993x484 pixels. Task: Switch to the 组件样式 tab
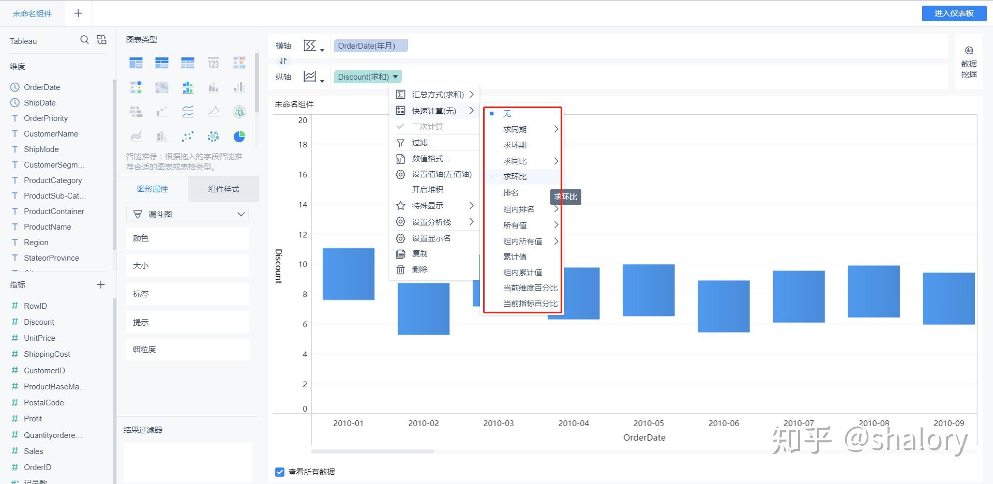(x=223, y=189)
